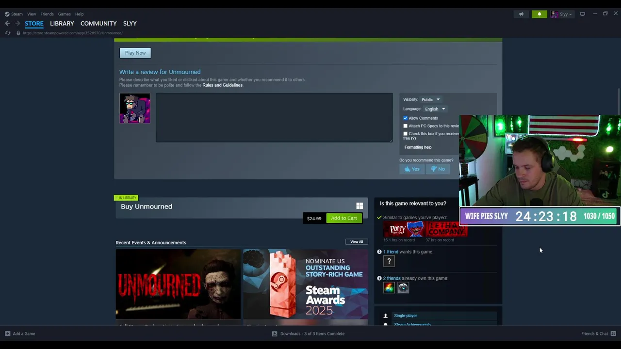Click the Add a Game plus icon
This screenshot has width=621, height=349.
pos(7,333)
